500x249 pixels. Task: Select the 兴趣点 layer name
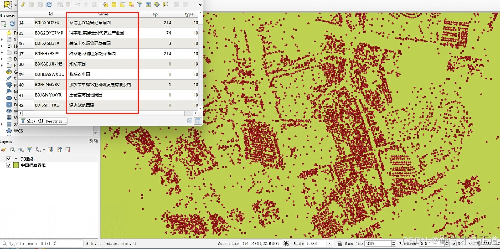tap(27, 159)
